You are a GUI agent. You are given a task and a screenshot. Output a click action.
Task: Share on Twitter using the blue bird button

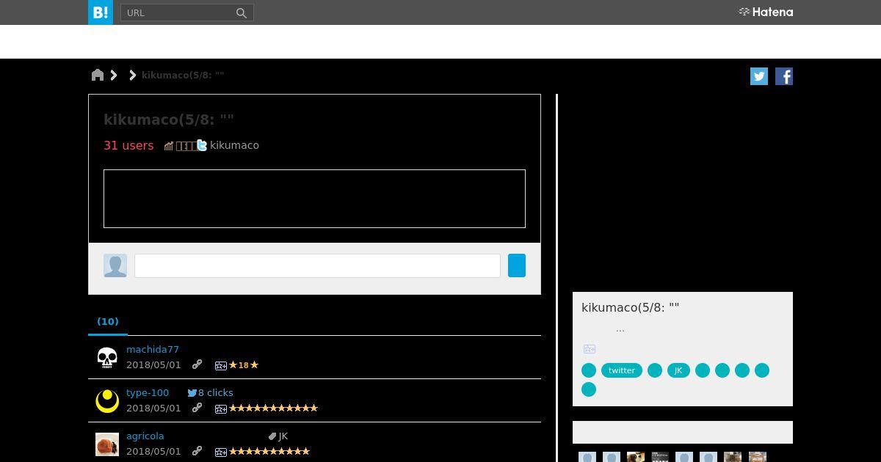(x=759, y=76)
